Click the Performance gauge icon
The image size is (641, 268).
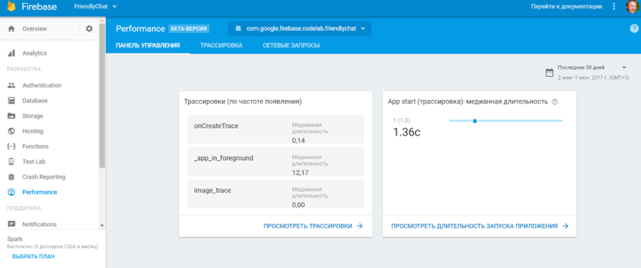pyautogui.click(x=12, y=192)
